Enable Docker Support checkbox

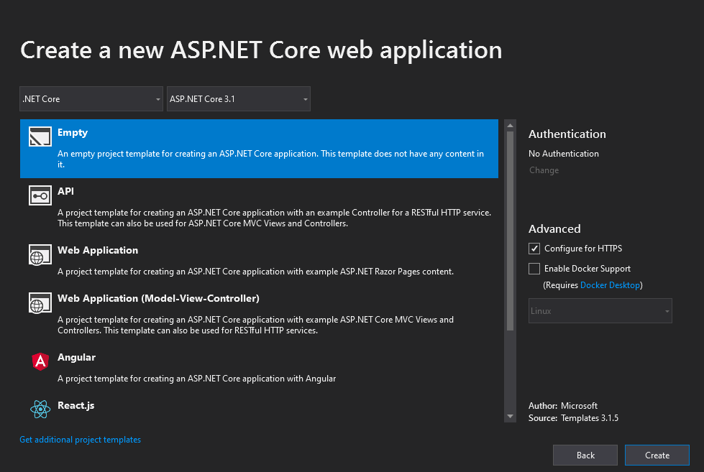(534, 269)
